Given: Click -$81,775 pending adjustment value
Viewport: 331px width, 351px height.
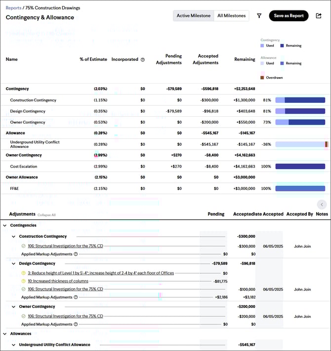Looking at the screenshot, I should pyautogui.click(x=220, y=281).
